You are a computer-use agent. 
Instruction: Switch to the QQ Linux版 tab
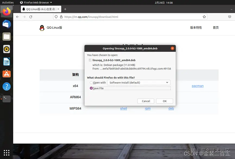pos(41,9)
